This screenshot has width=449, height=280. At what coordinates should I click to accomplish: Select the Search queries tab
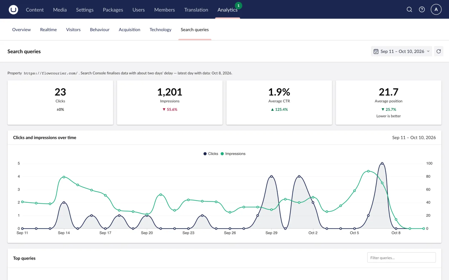click(195, 30)
